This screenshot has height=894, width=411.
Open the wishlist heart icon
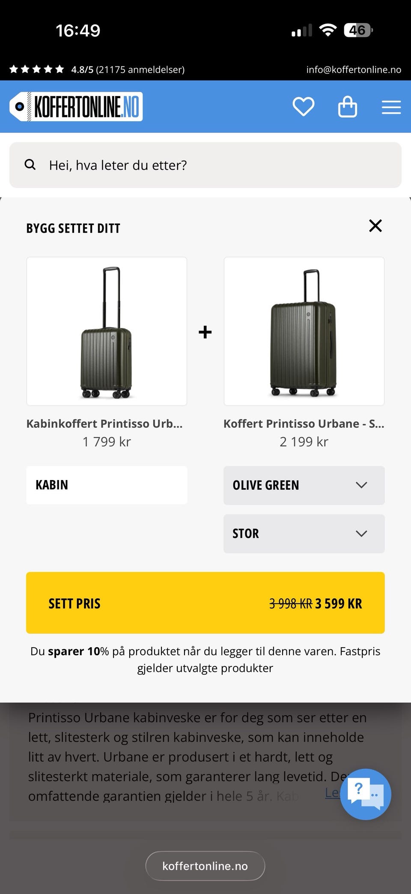303,107
